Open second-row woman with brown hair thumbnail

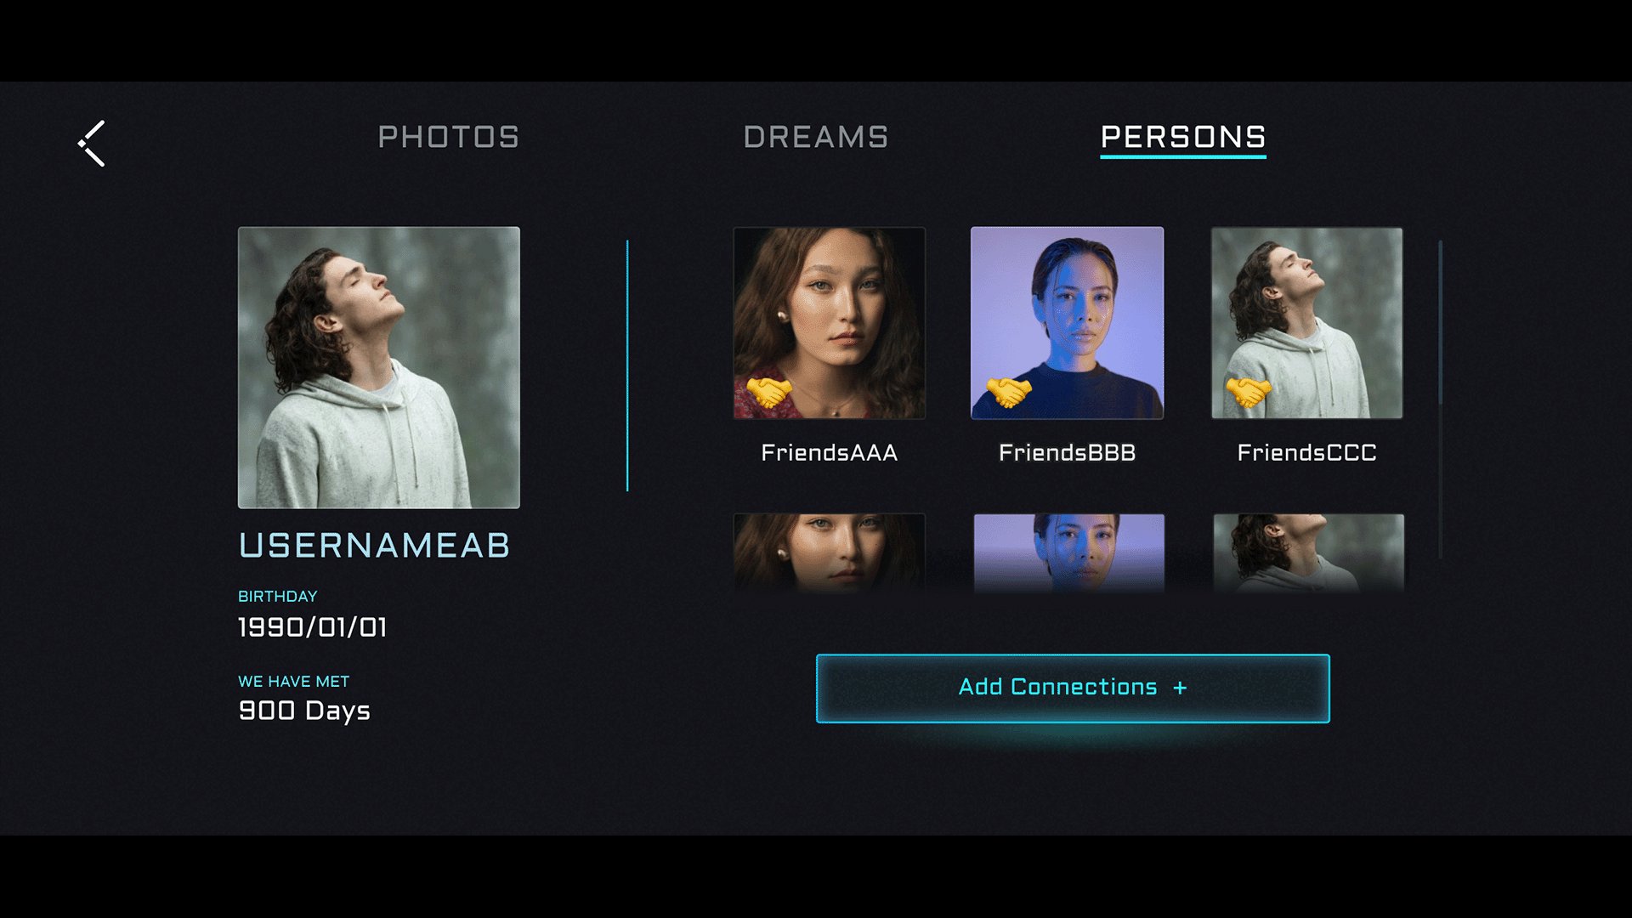pyautogui.click(x=830, y=552)
